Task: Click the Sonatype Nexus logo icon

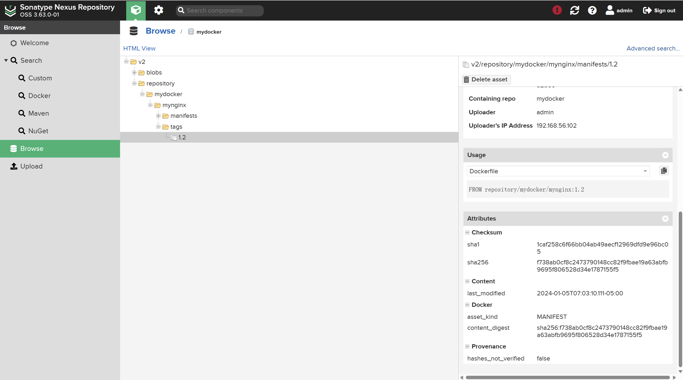Action: click(10, 10)
